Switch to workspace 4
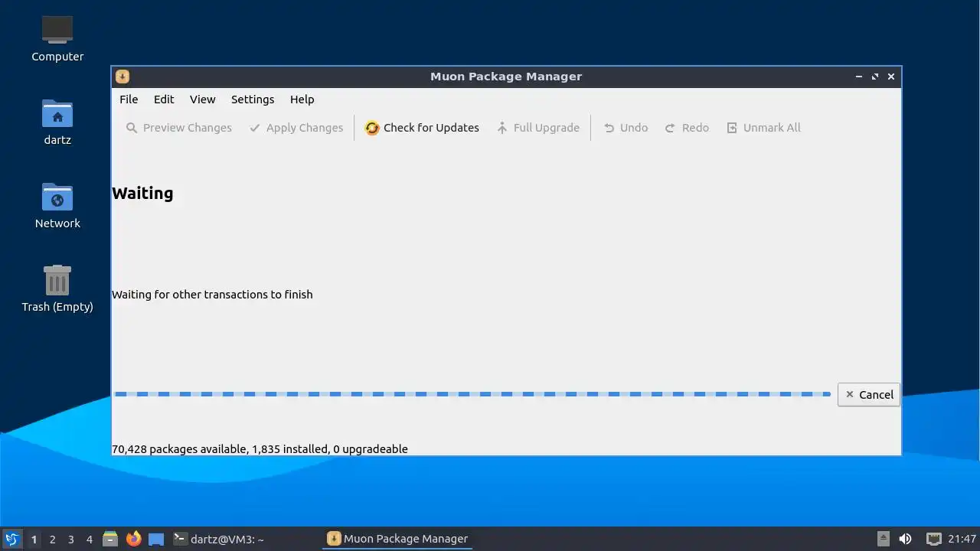Screen dimensions: 980x551 (89, 540)
